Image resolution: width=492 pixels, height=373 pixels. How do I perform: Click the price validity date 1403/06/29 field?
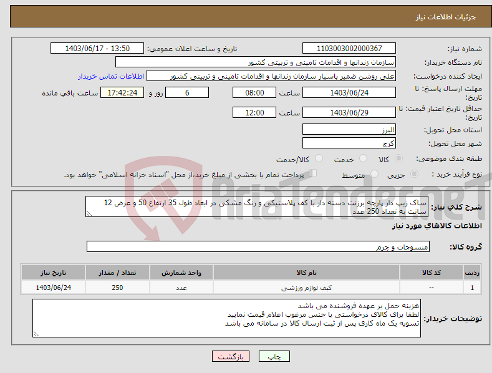click(349, 112)
